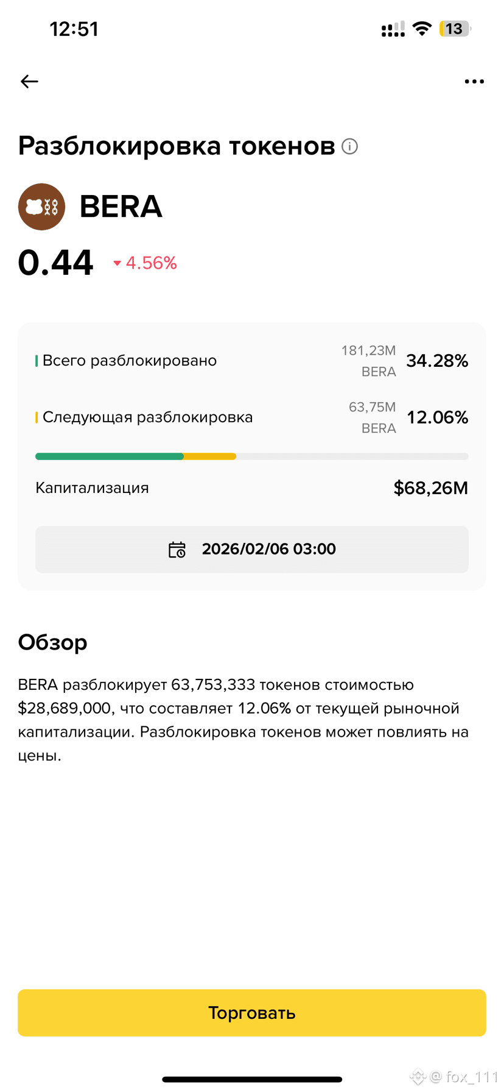
Task: Tap the cellular signal bars icon
Action: coord(393,29)
